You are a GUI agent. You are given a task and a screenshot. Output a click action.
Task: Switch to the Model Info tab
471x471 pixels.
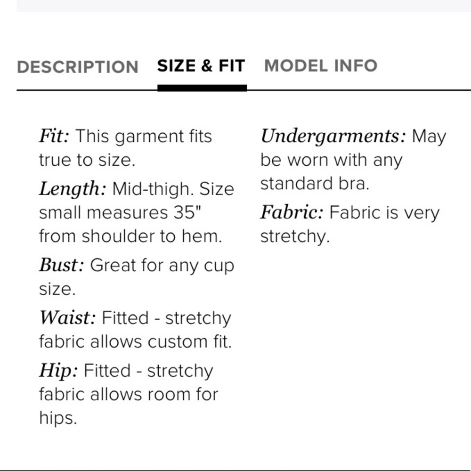coord(320,66)
